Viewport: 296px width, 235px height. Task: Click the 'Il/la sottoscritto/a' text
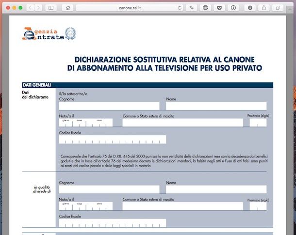[x=73, y=94]
